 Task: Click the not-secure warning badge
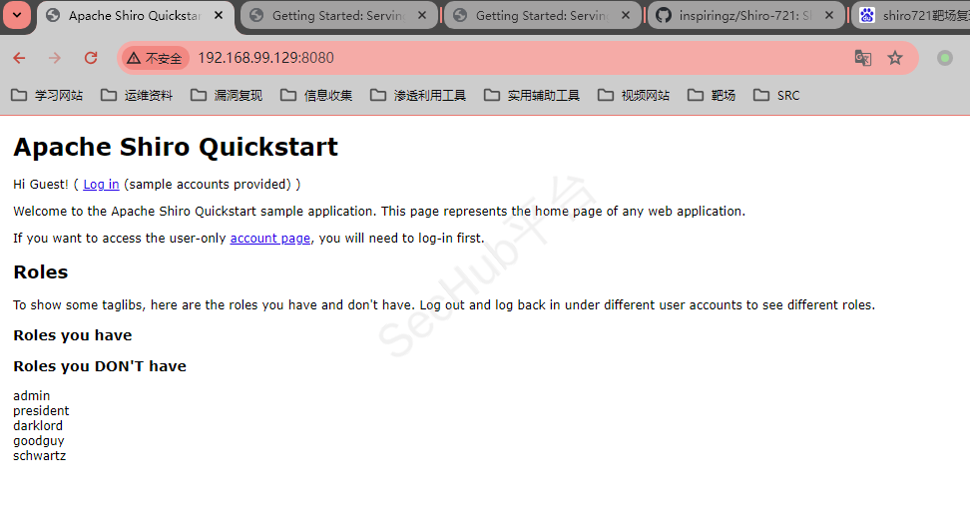(x=155, y=58)
